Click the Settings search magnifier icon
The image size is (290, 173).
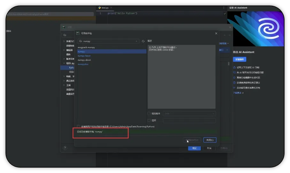65,35
